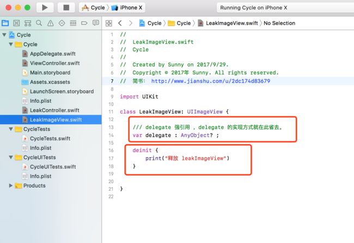Image resolution: width=354 pixels, height=243 pixels.
Task: Click No Selection in jump bar
Action: [x=279, y=23]
